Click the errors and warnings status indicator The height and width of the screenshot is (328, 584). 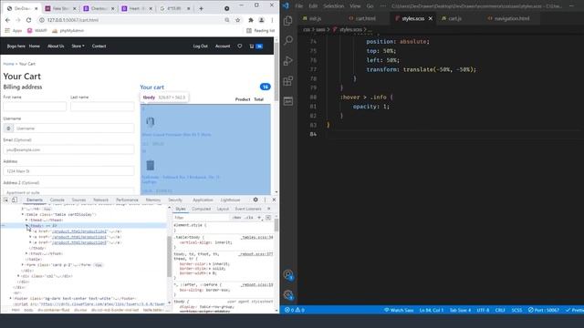coord(294,310)
